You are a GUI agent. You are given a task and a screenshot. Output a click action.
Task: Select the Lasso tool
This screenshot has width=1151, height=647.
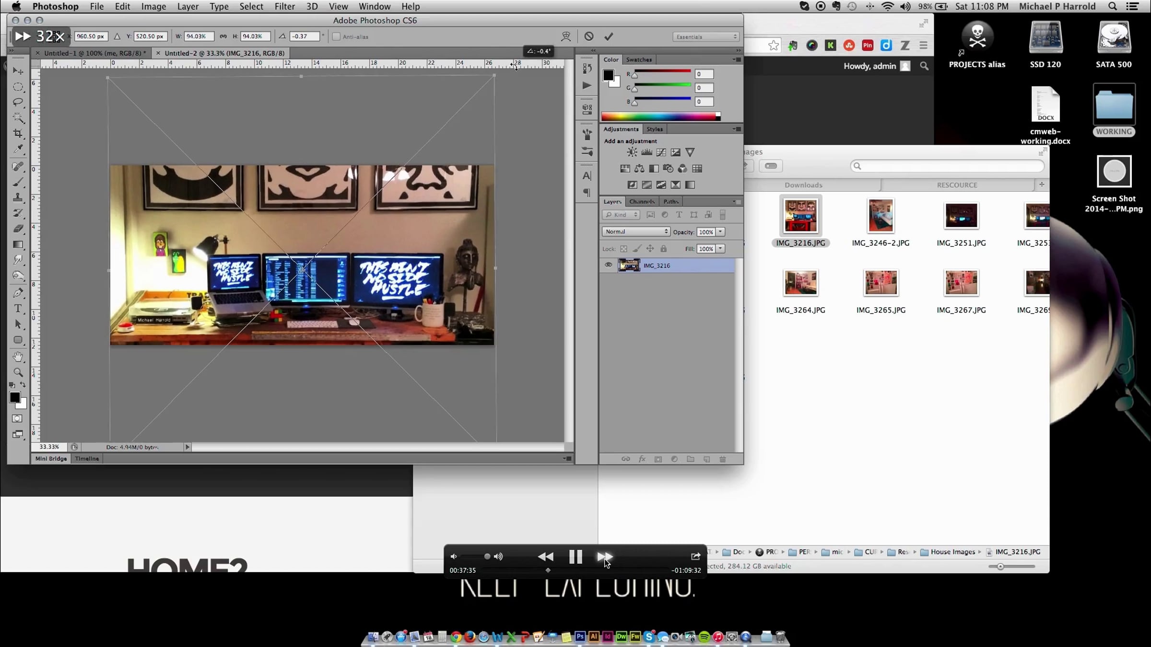coord(18,102)
